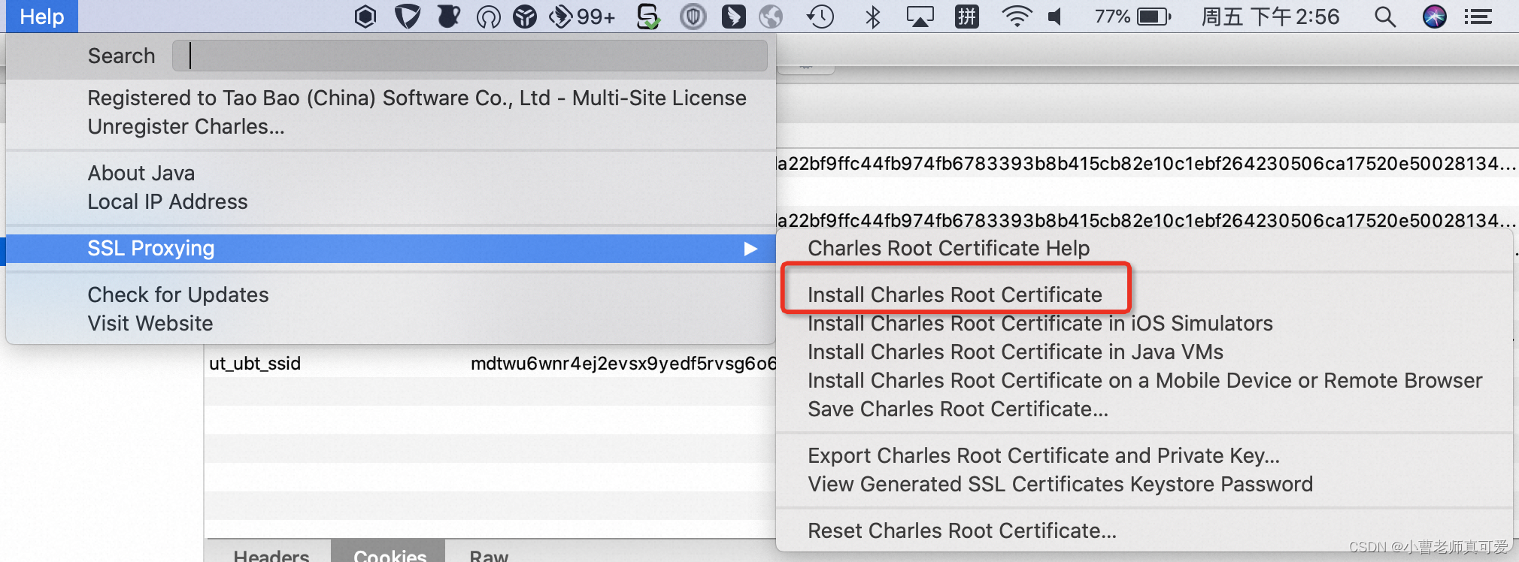
Task: Click the hexagon app icon in menu bar
Action: click(x=365, y=17)
